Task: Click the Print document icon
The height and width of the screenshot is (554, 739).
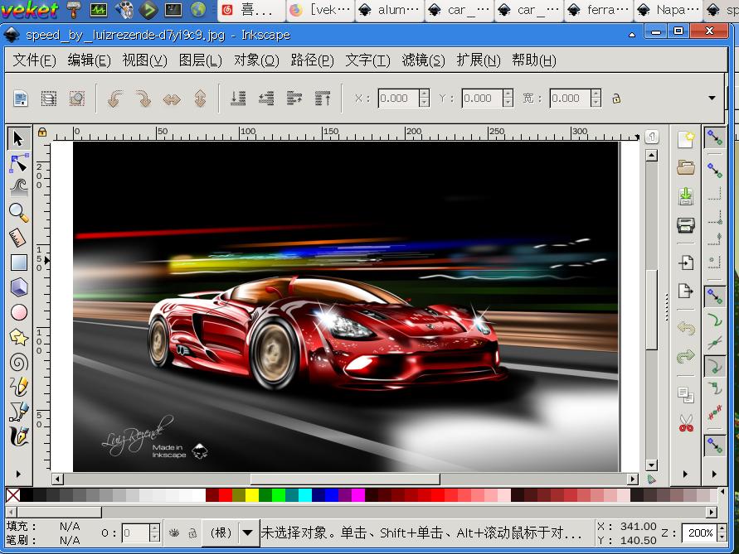Action: [685, 224]
